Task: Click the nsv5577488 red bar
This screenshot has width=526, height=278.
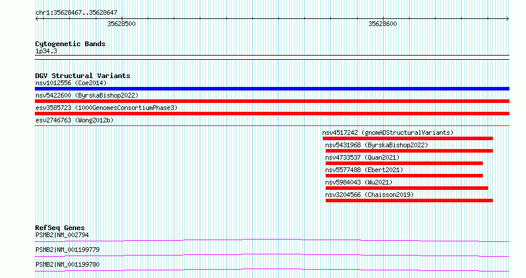Action: coord(404,176)
